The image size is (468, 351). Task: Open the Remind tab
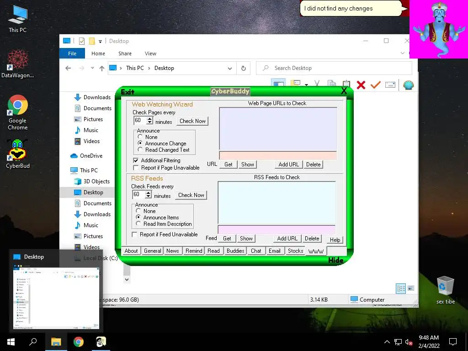click(x=194, y=251)
